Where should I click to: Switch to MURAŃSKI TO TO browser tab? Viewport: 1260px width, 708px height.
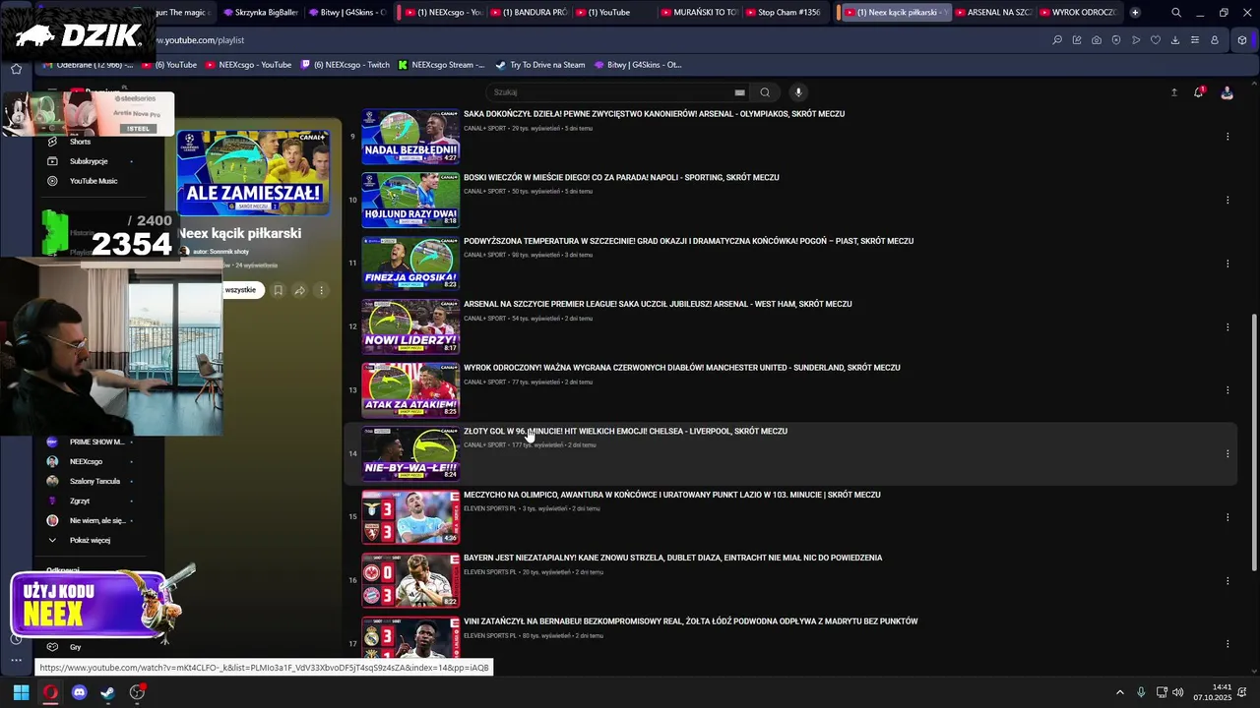pyautogui.click(x=699, y=13)
